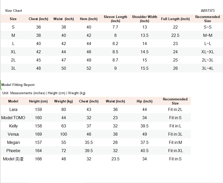This screenshot has height=183, width=223.
Task: Click the units description line
Action: click(44, 93)
